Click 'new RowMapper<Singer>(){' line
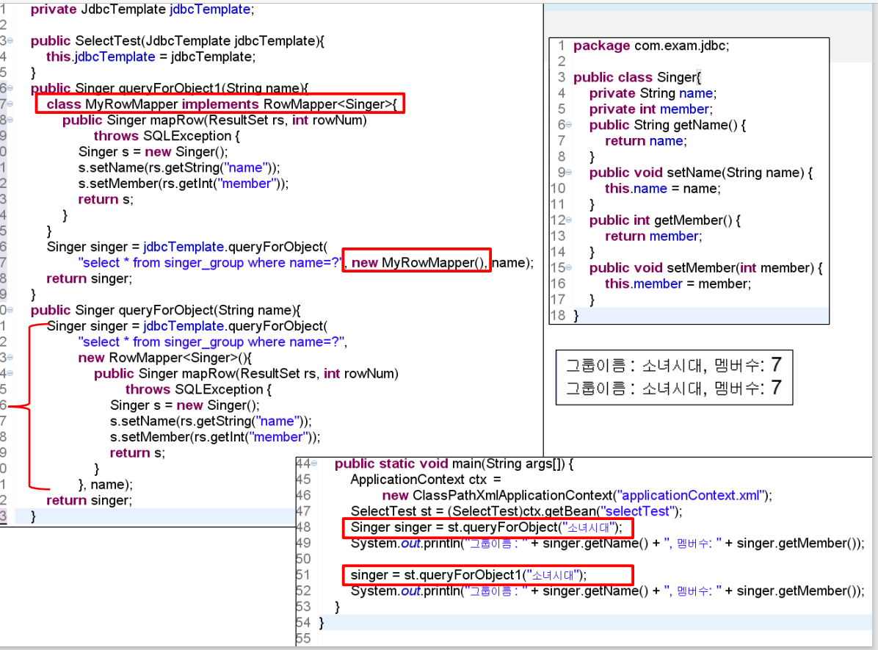Viewport: 878px width, 650px height. point(165,358)
